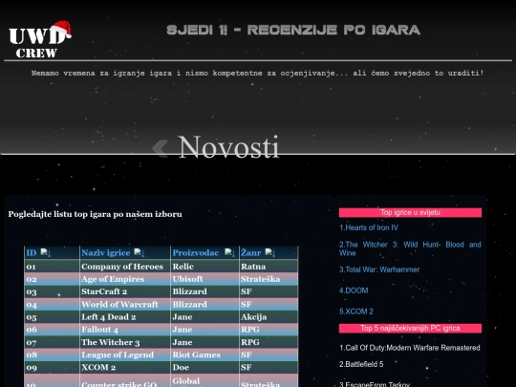Select the Company of Heroes cell

[x=125, y=267]
